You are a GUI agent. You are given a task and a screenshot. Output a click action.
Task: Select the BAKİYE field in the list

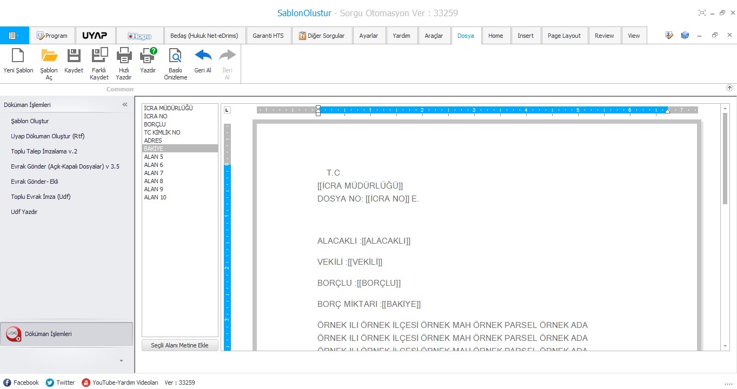click(x=180, y=149)
